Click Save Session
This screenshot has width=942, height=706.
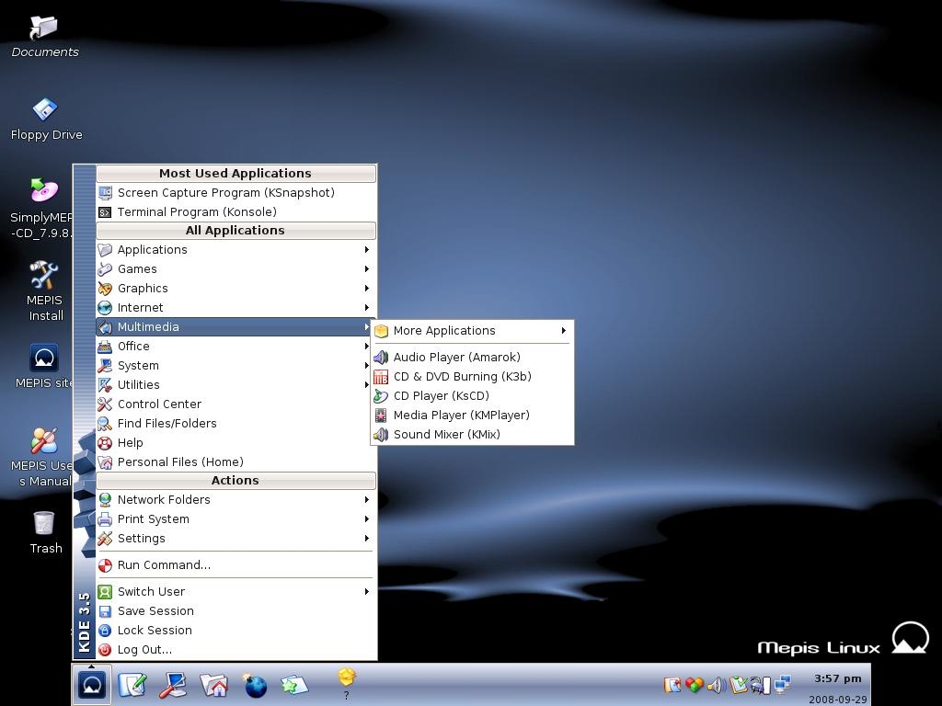(x=236, y=611)
